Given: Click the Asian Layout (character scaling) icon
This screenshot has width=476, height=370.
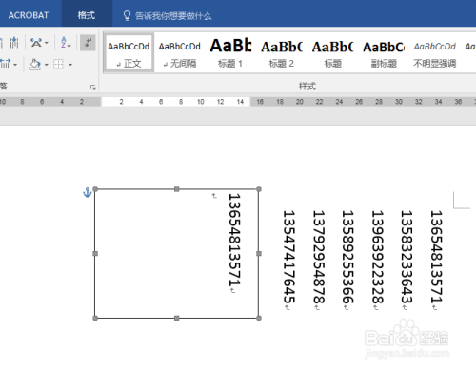Looking at the screenshot, I should click(x=36, y=43).
